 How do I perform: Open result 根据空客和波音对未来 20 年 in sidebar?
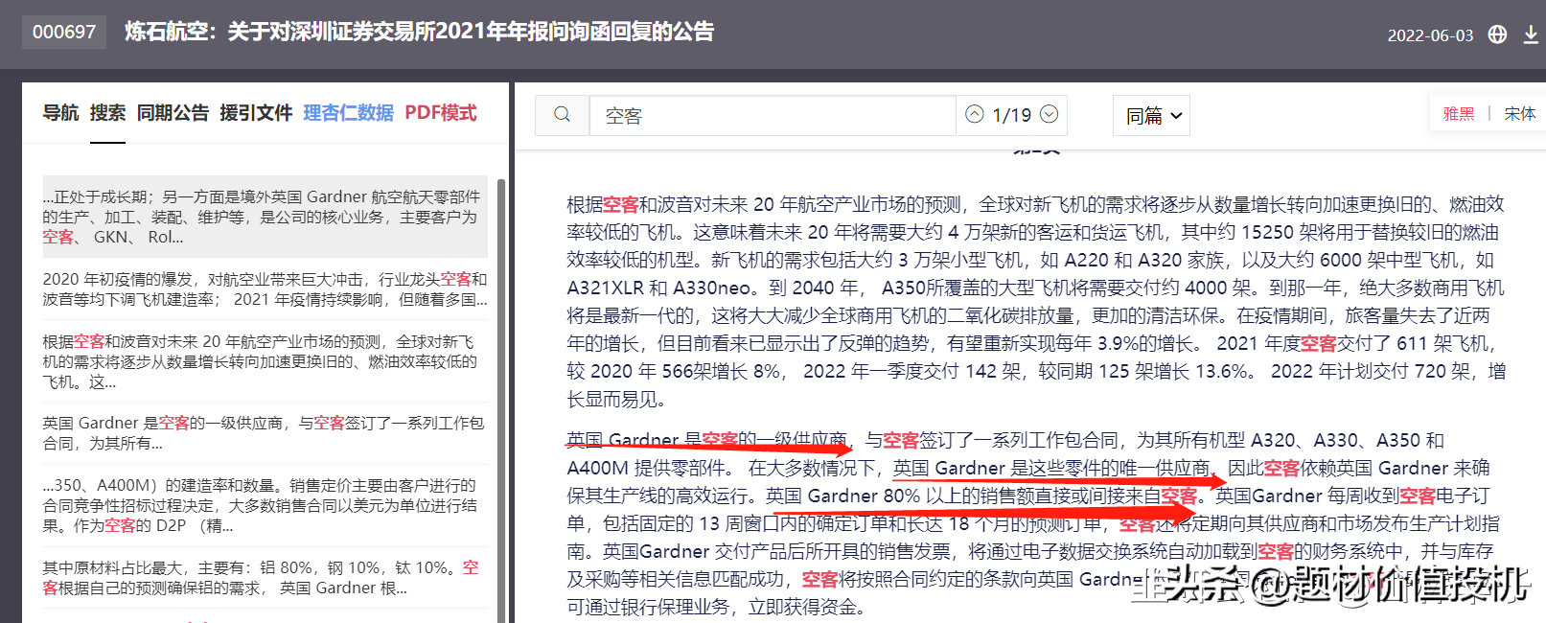pyautogui.click(x=265, y=361)
